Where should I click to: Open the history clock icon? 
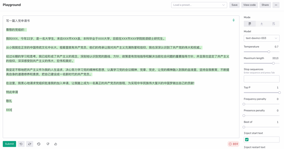pyautogui.click(x=39, y=144)
